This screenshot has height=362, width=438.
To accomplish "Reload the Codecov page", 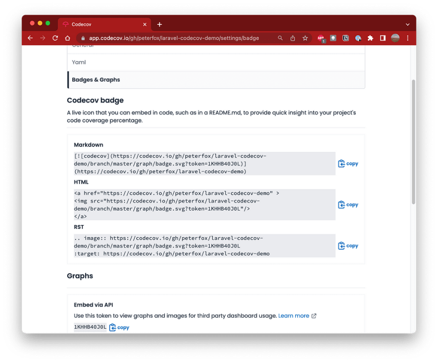I will pyautogui.click(x=55, y=38).
